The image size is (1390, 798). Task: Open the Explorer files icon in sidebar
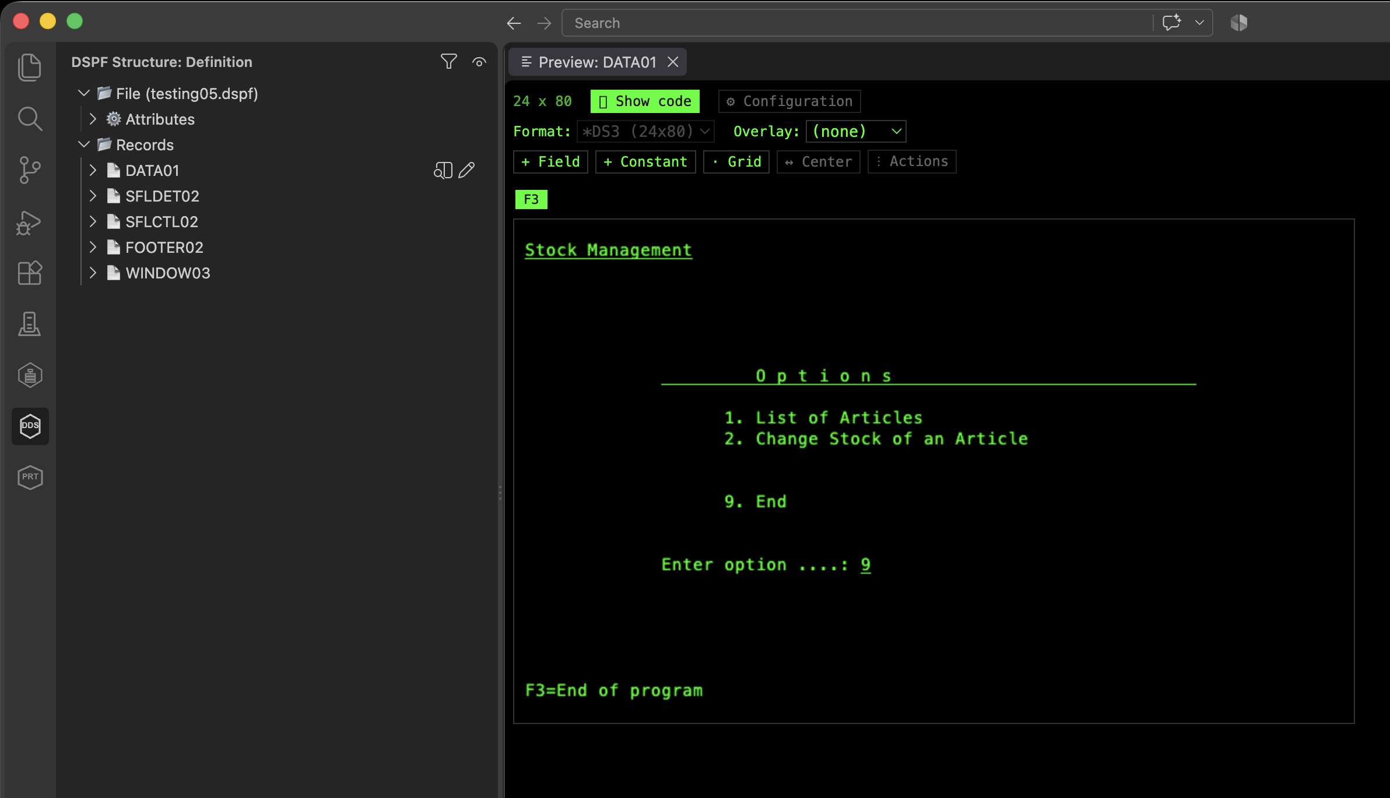pos(30,68)
